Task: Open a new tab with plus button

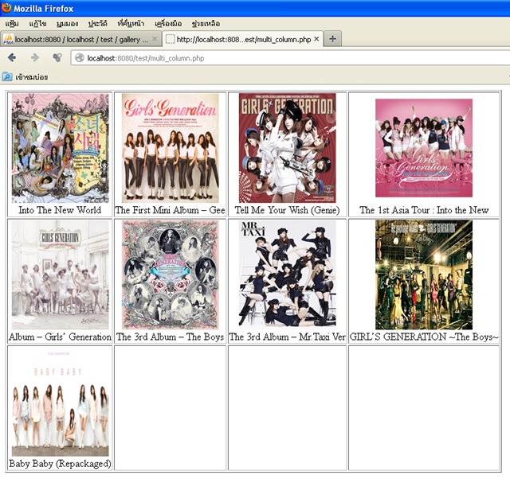Action: 332,39
